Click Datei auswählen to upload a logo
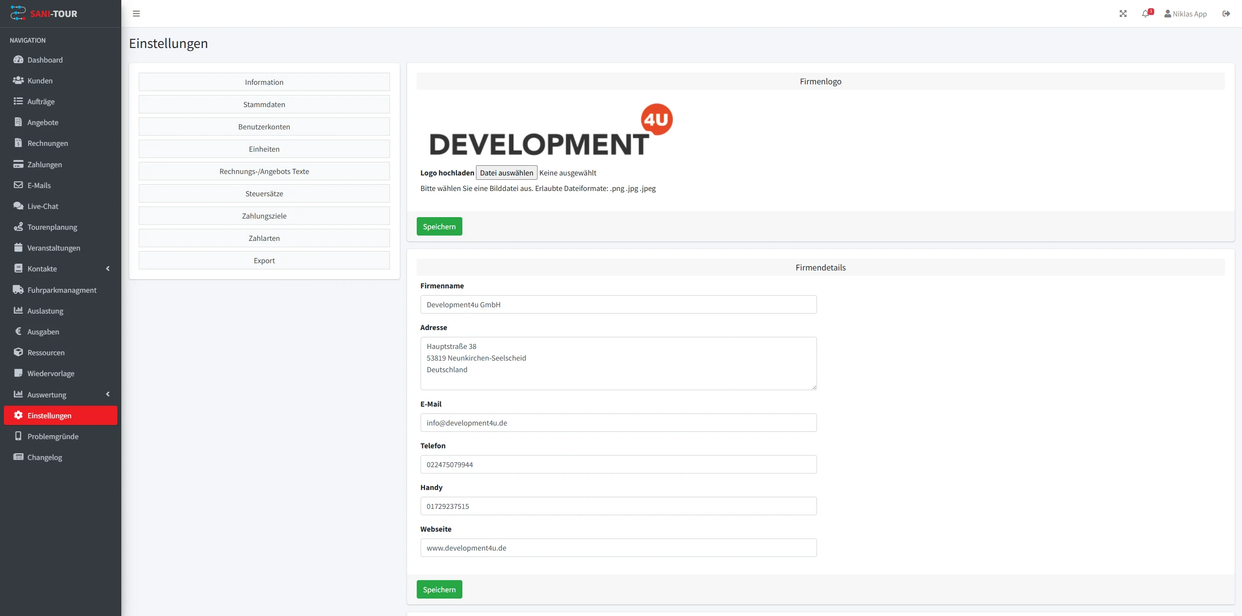 (506, 173)
